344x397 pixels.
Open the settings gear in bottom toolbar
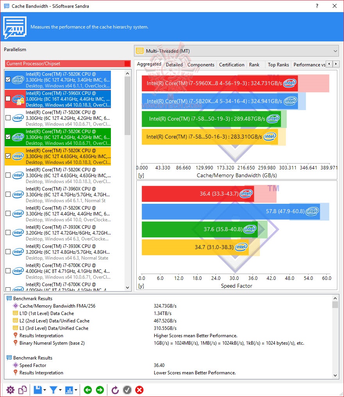[x=11, y=390]
